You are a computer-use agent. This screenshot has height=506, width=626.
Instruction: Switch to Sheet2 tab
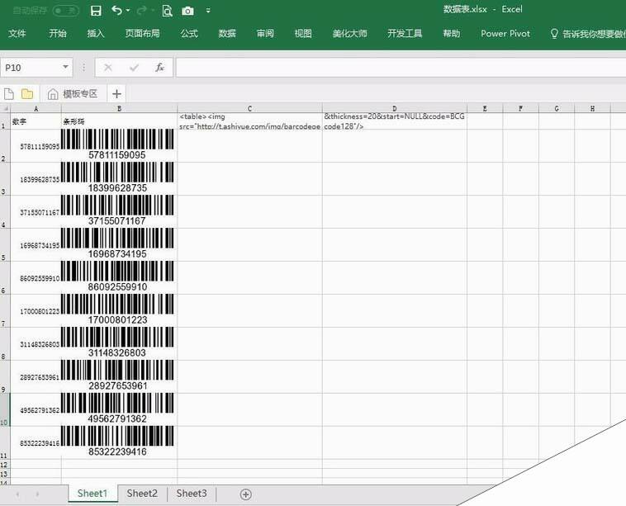[x=142, y=494]
